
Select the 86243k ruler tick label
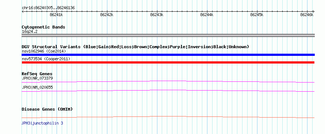(x=157, y=15)
